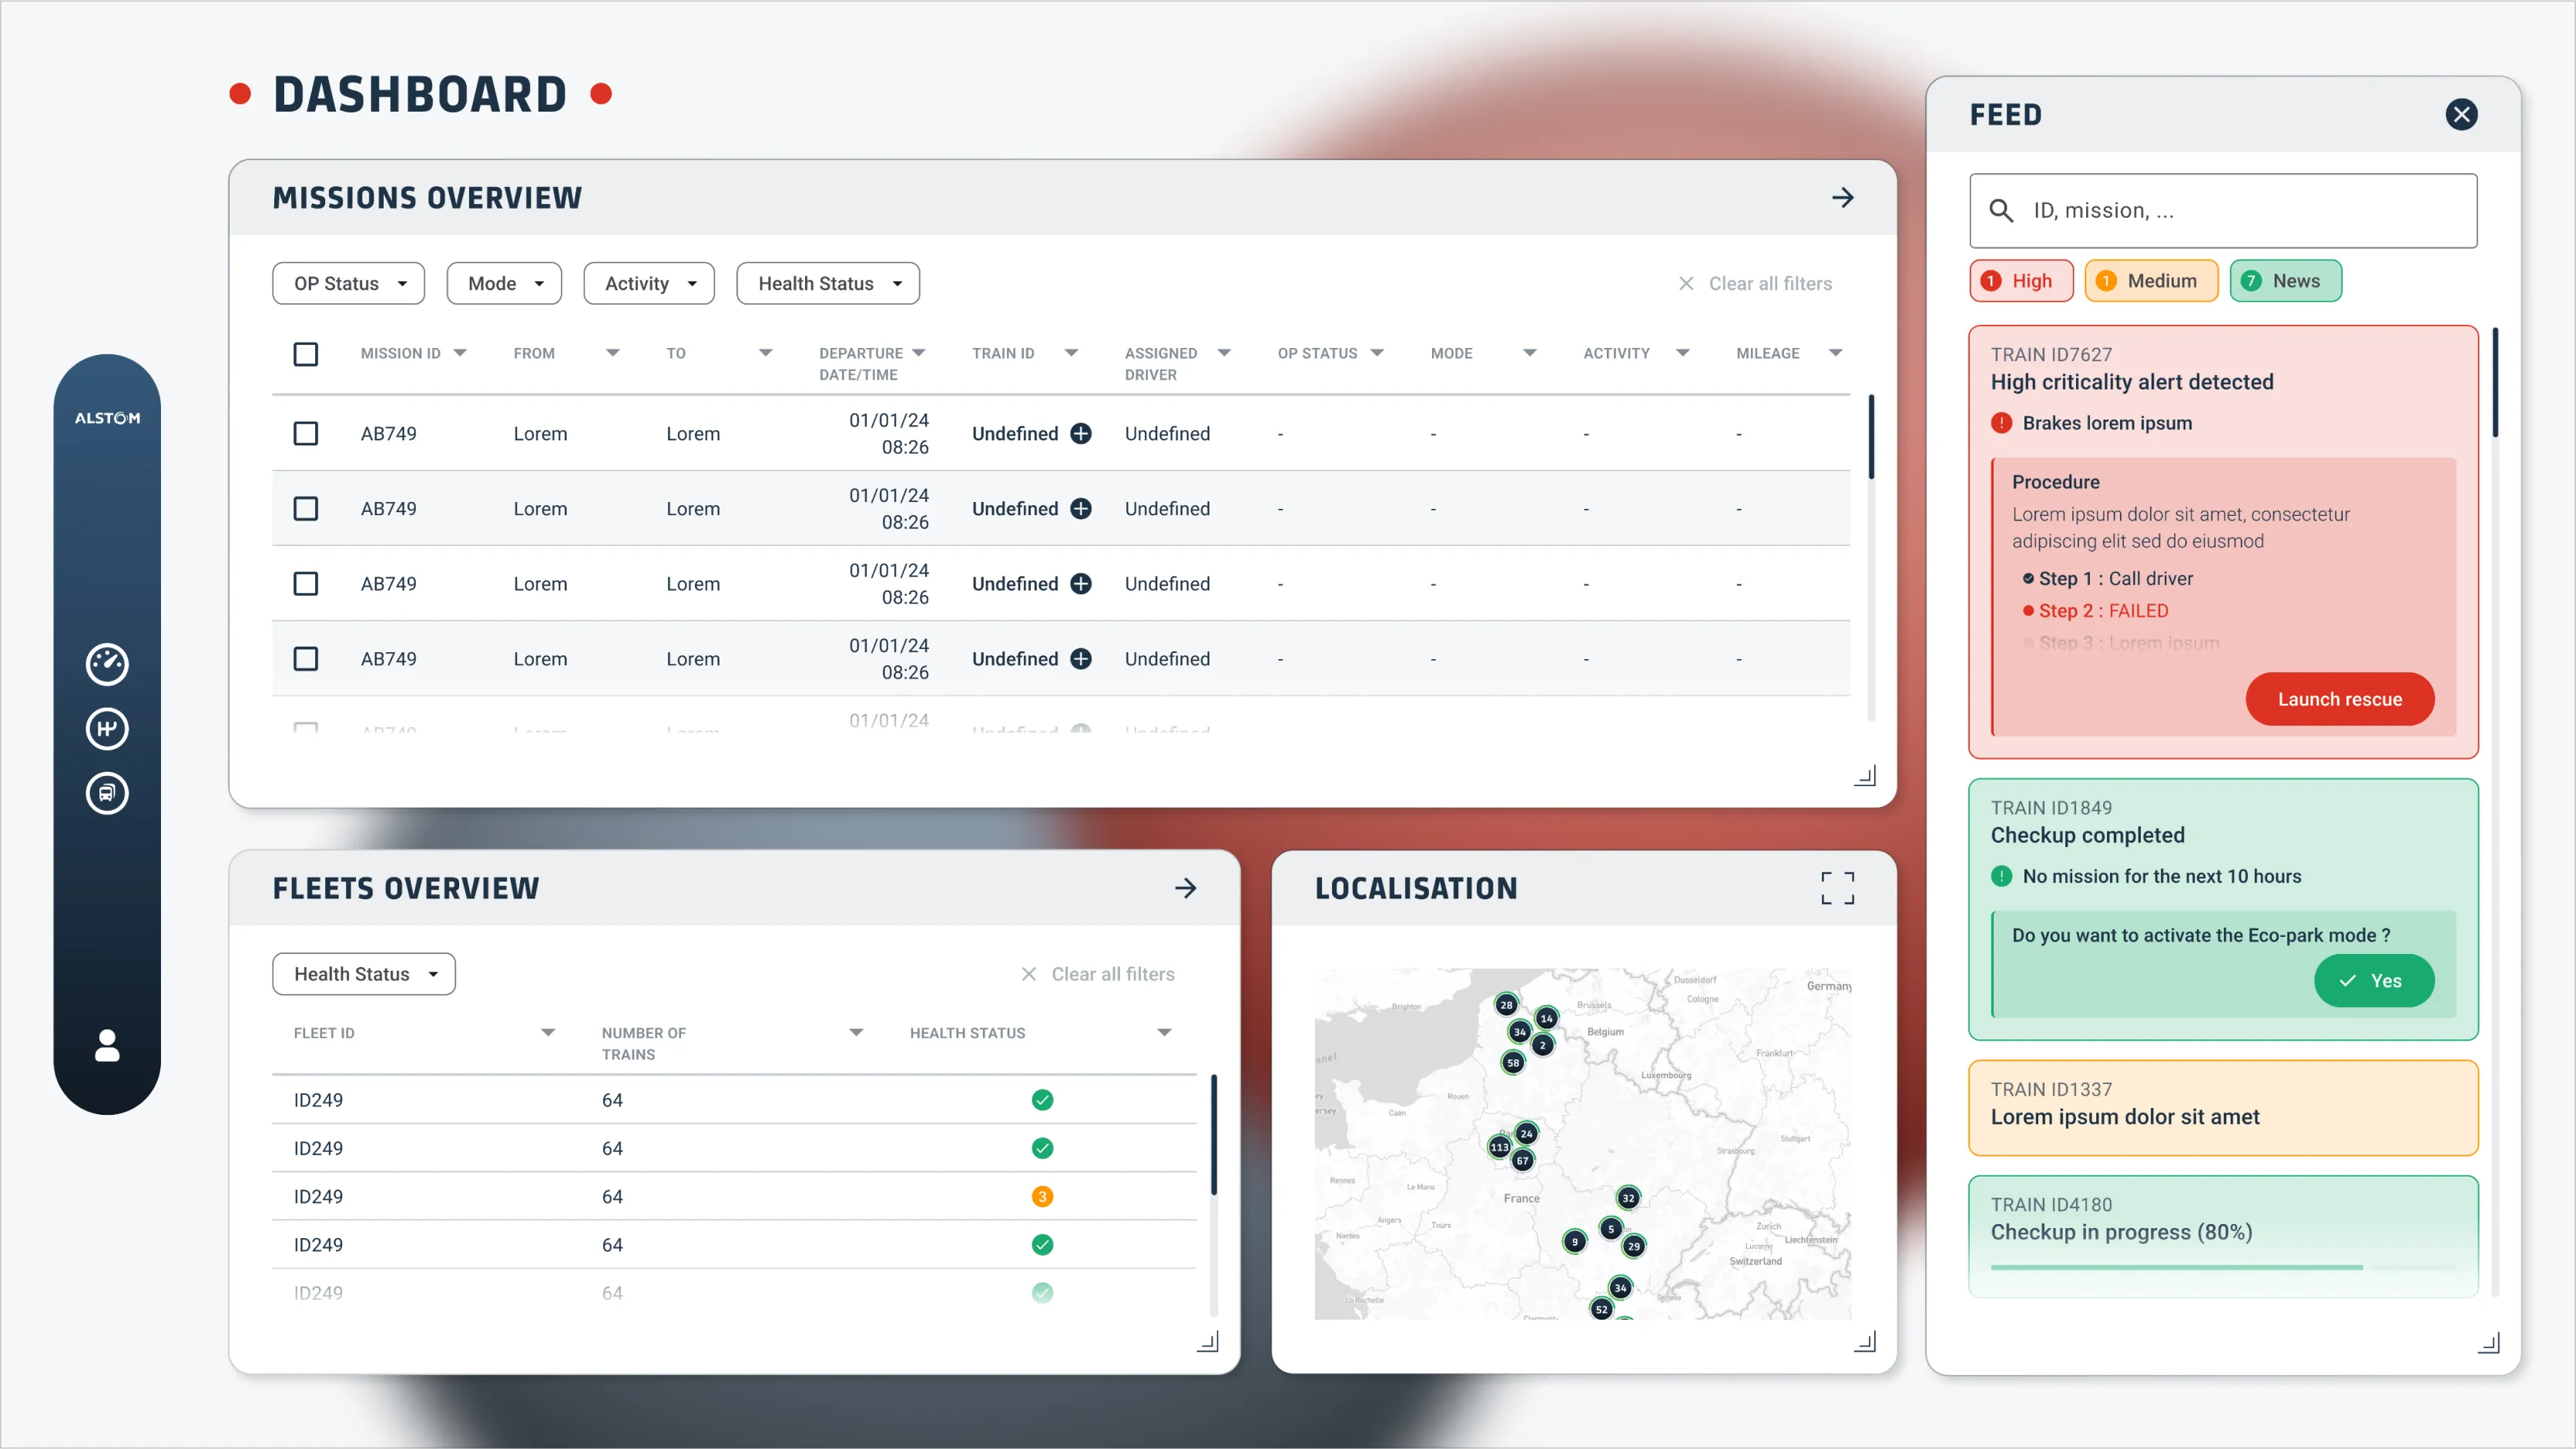The height and width of the screenshot is (1449, 2576).
Task: Sort by fleet Health Status column arrow
Action: tap(1164, 1033)
